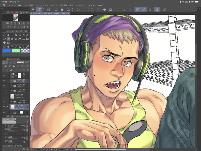Open the アニメーション menu
Image resolution: width=201 pixels, height=151 pixels.
42,5
